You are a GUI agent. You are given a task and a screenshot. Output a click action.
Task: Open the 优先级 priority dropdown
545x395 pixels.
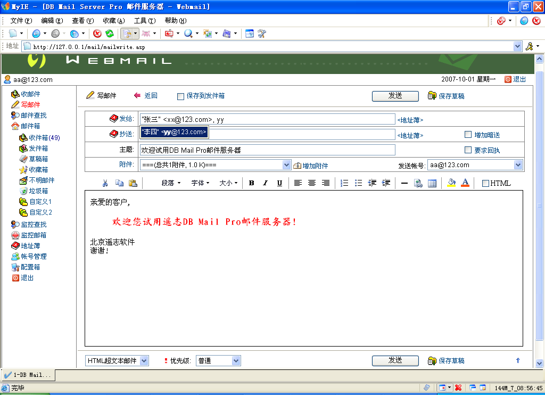236,361
